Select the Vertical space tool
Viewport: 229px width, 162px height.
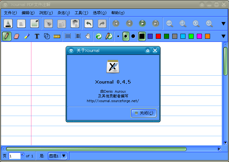tap(78, 36)
